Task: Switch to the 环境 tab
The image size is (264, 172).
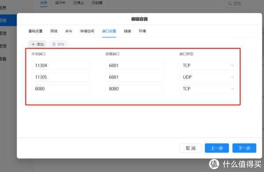Action: click(x=142, y=31)
